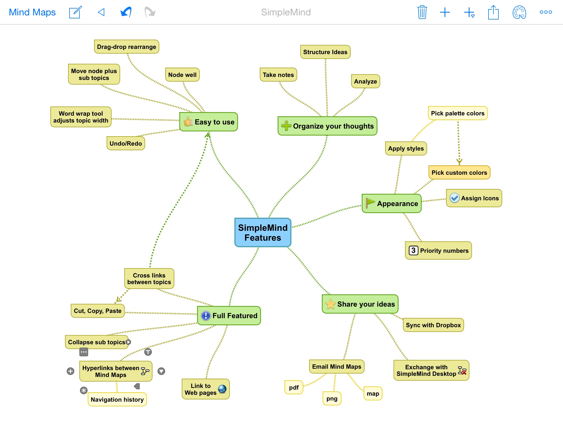This screenshot has height=422, width=563.
Task: Click the star icon on Share your ideas
Action: (x=330, y=304)
